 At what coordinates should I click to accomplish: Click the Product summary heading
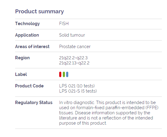click(39, 11)
